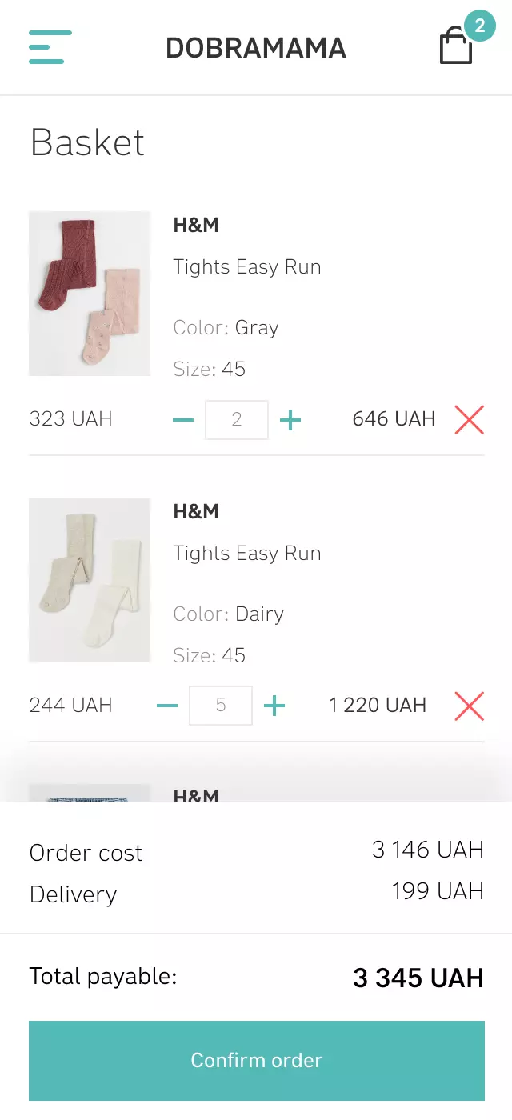
Task: Edit the quantity field showing 2
Action: click(237, 419)
